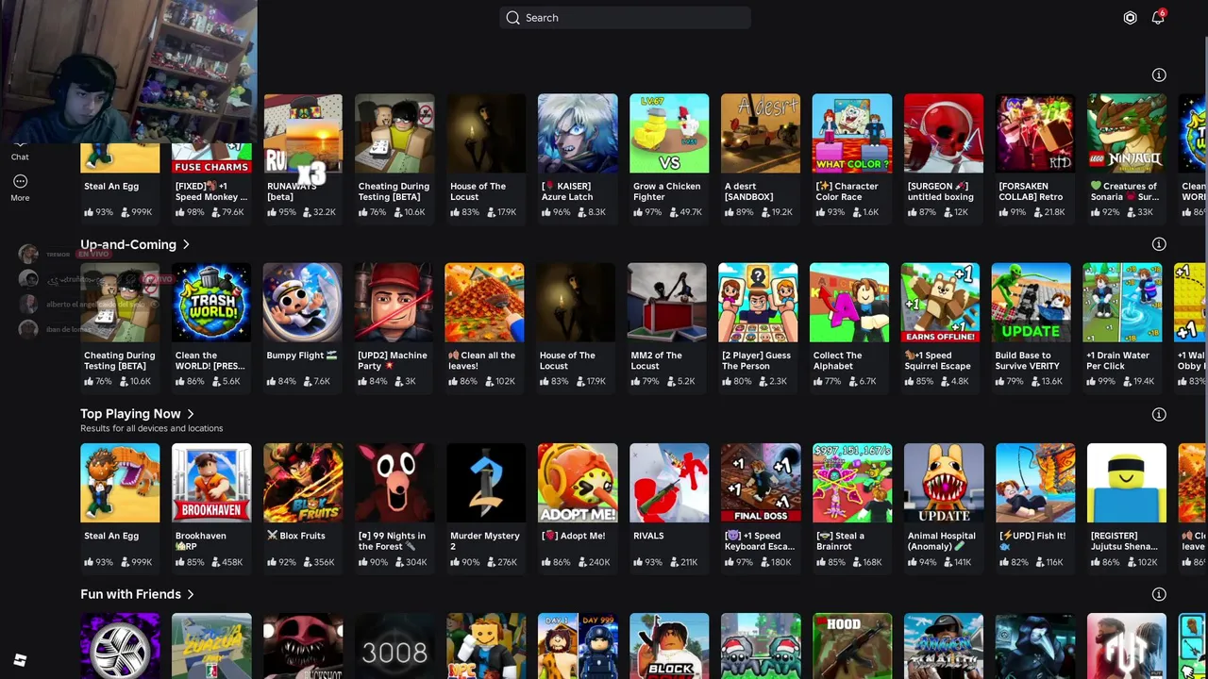
Task: Show info for Fun with Friends section
Action: click(x=1159, y=594)
